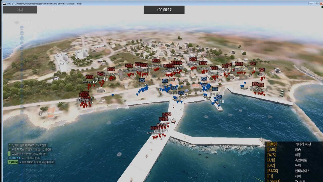Screen dimensions: 323x182
Task: Click the red 알파 1-5 group marker
Action: tap(253, 64)
